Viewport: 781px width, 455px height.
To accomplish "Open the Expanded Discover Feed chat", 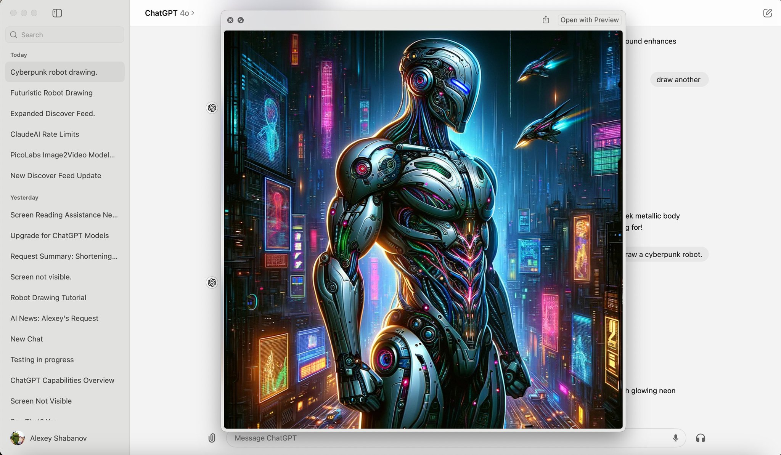I will click(65, 114).
